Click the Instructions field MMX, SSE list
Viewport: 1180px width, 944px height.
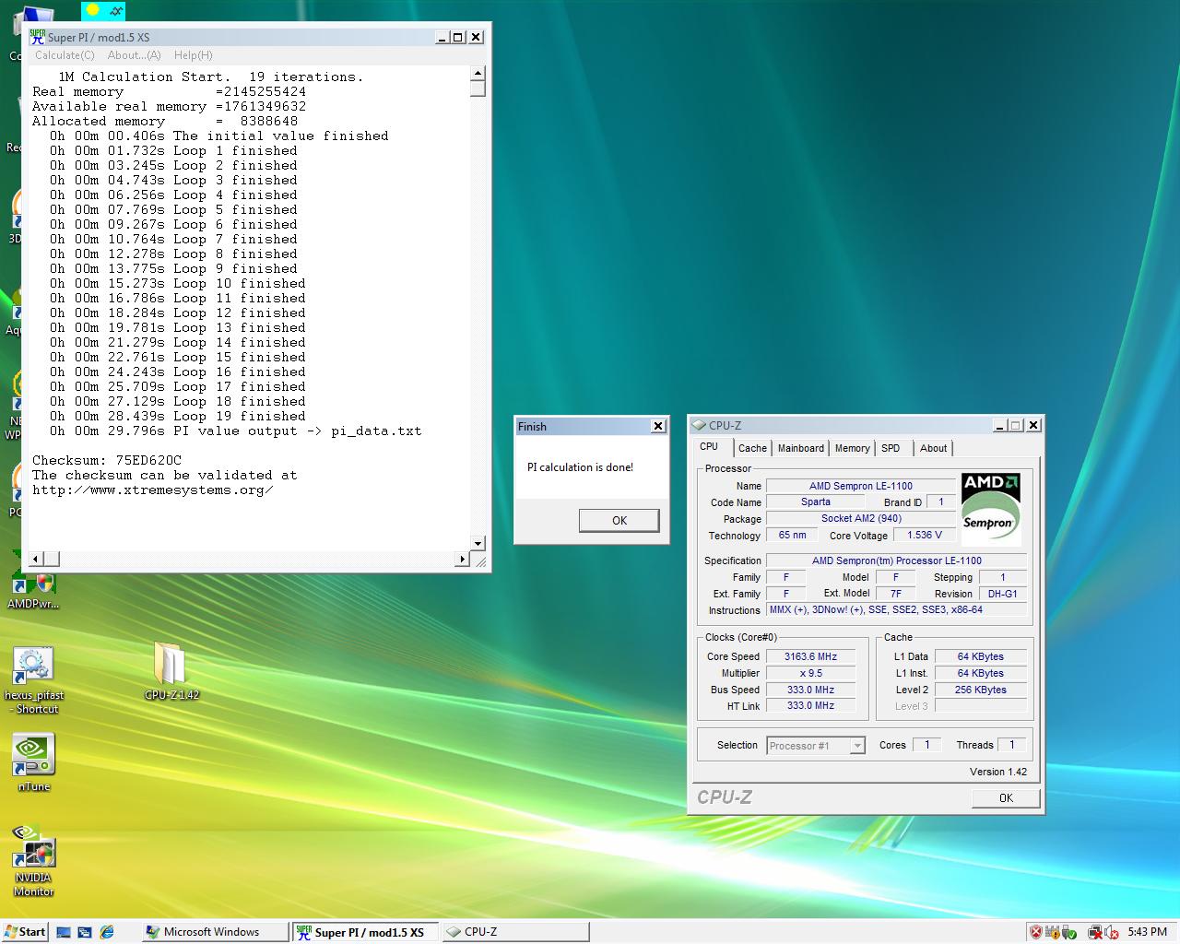pyautogui.click(x=896, y=610)
